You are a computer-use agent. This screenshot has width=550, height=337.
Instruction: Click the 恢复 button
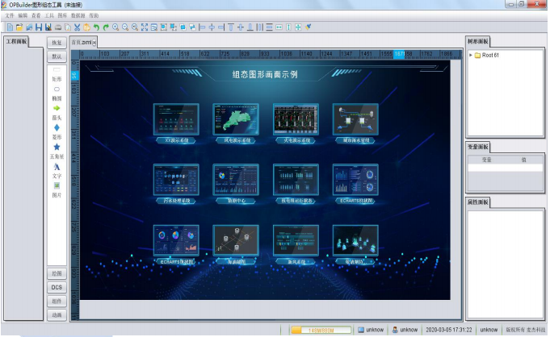pos(57,43)
